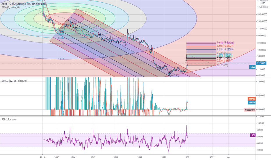271x160 pixels.
Task: Click the 0(1.73665) Fibonacci level label
Action: 223,65
